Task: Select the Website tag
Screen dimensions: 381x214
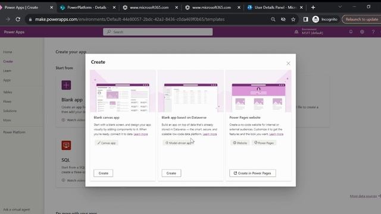Action: coord(240,143)
